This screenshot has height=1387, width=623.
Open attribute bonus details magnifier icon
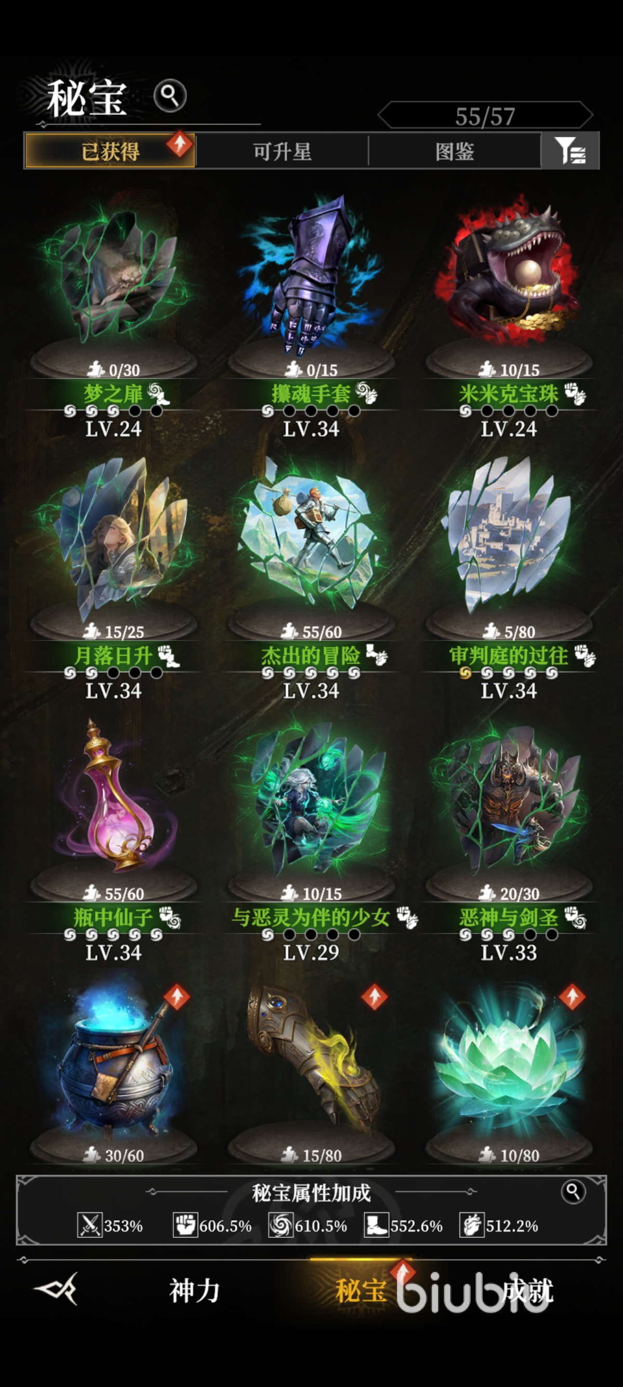pos(574,1192)
